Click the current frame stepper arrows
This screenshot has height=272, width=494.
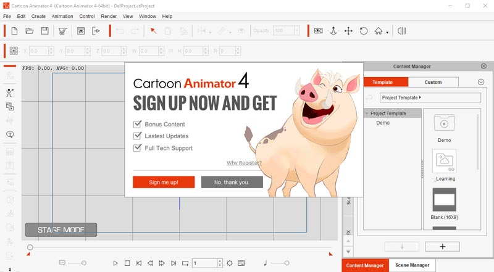point(220,263)
